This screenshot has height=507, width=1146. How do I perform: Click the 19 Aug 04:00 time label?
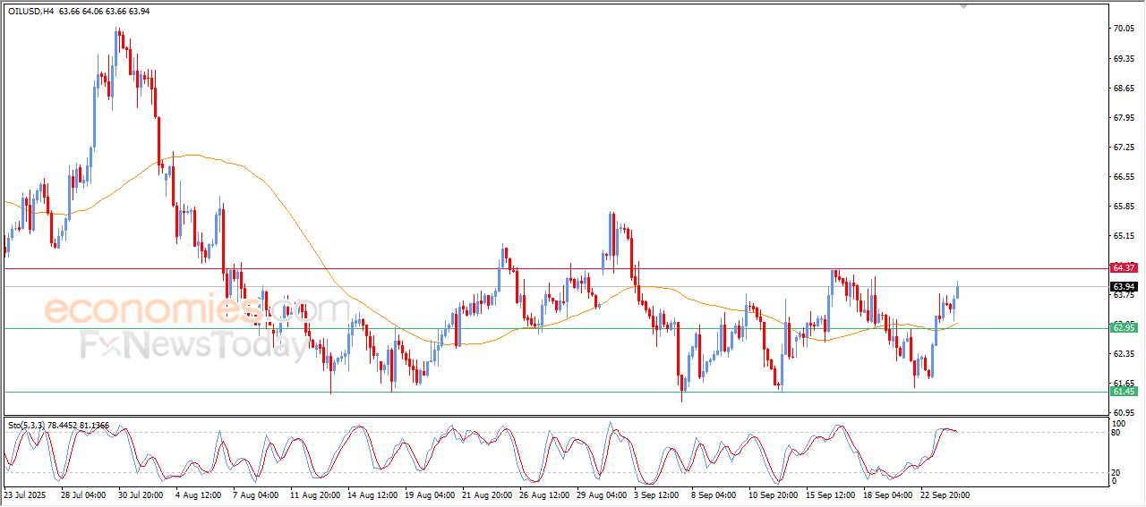(x=429, y=494)
